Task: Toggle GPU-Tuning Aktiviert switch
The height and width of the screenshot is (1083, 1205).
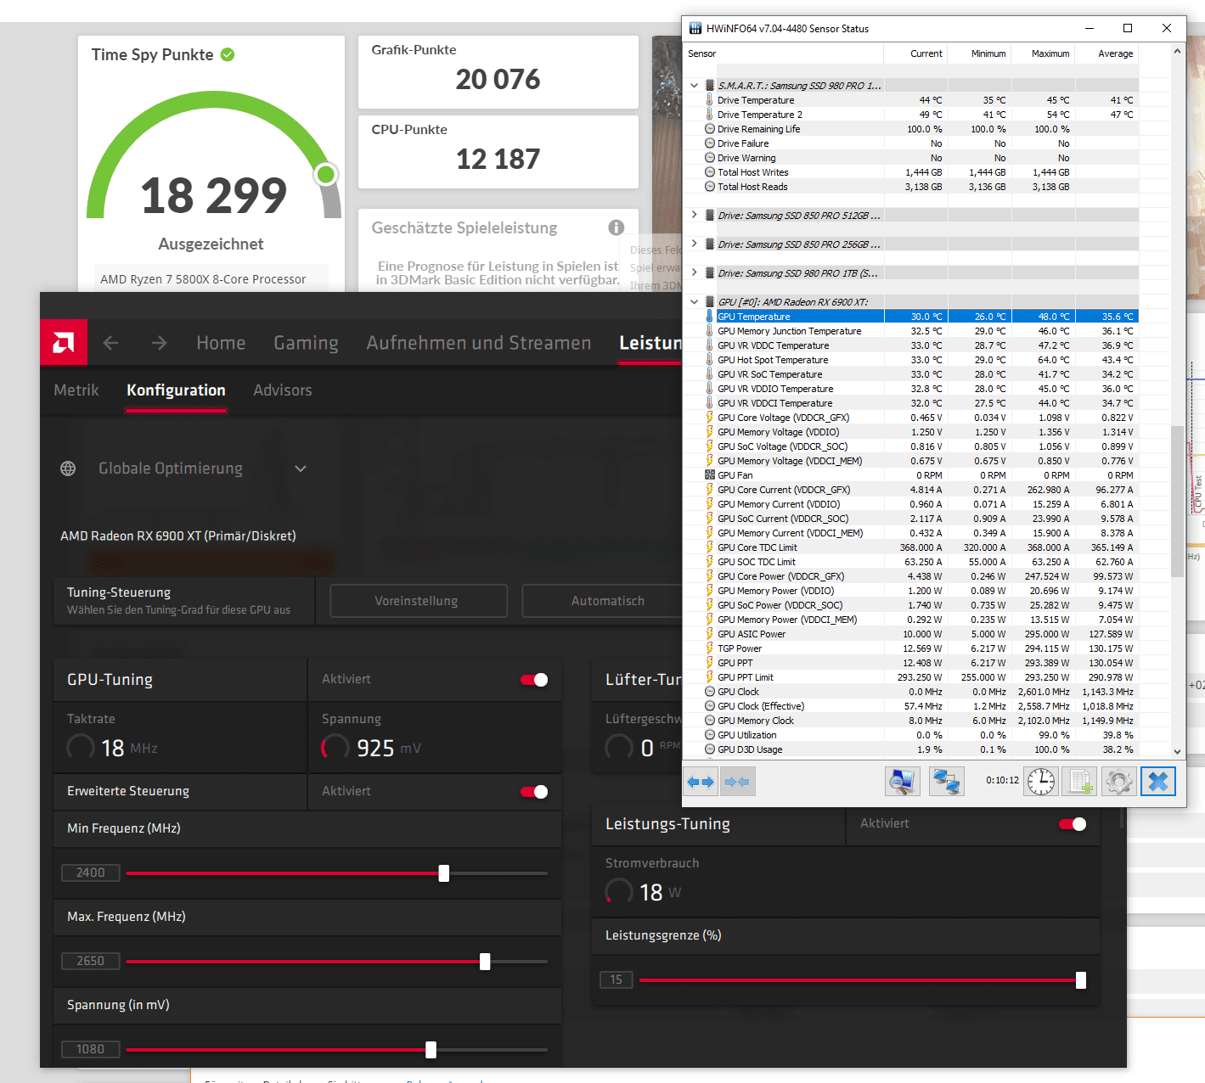Action: (534, 680)
